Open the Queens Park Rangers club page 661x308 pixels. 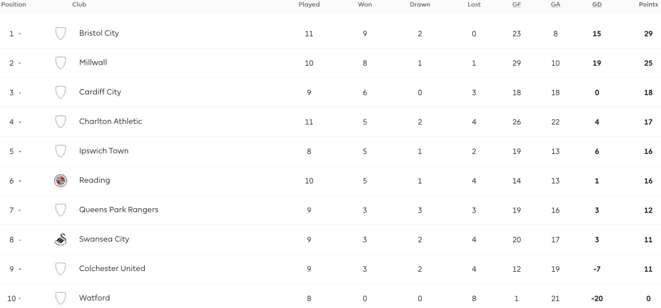(x=118, y=210)
